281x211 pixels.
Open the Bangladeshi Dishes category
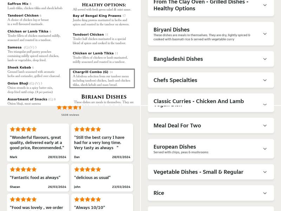(x=210, y=59)
